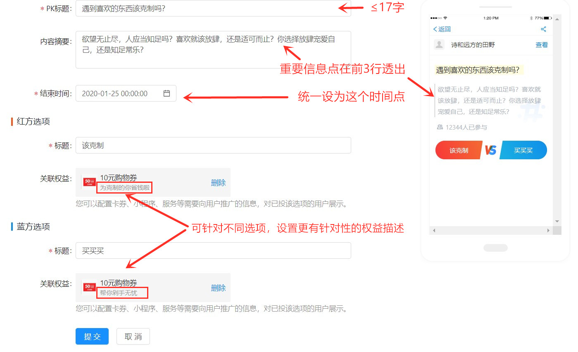The width and height of the screenshot is (578, 352).
Task: Click 查看 link in the phone preview
Action: (x=542, y=45)
